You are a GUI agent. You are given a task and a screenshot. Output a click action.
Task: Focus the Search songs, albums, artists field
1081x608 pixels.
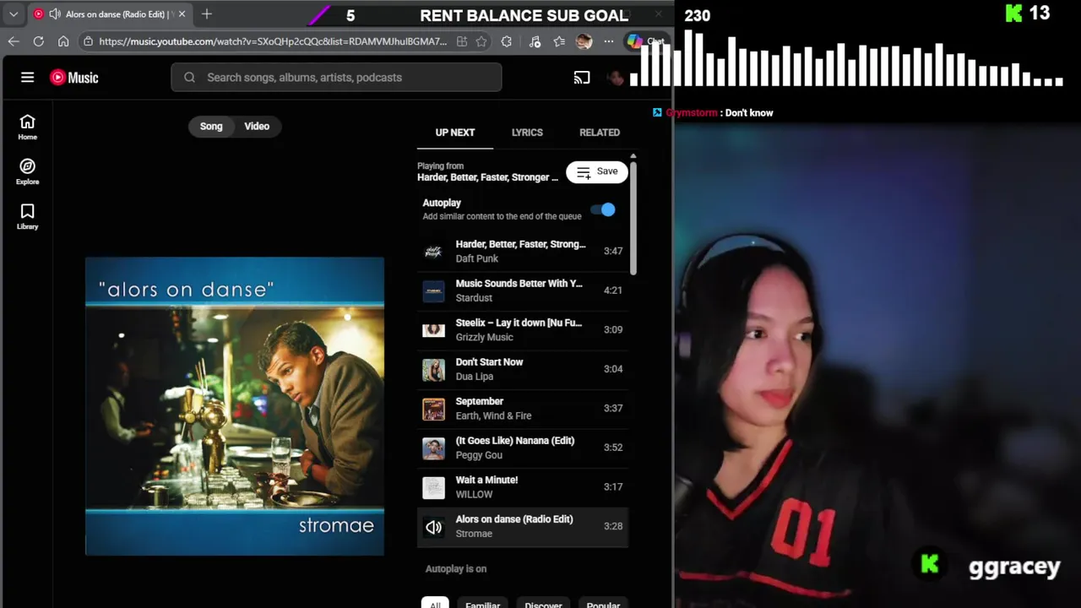pyautogui.click(x=336, y=77)
